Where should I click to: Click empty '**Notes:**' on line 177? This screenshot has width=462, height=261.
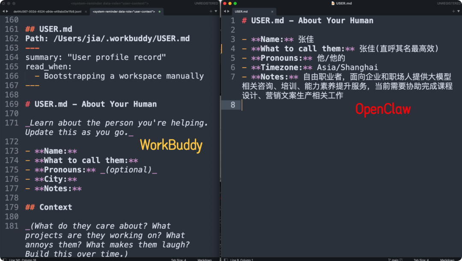53,189
